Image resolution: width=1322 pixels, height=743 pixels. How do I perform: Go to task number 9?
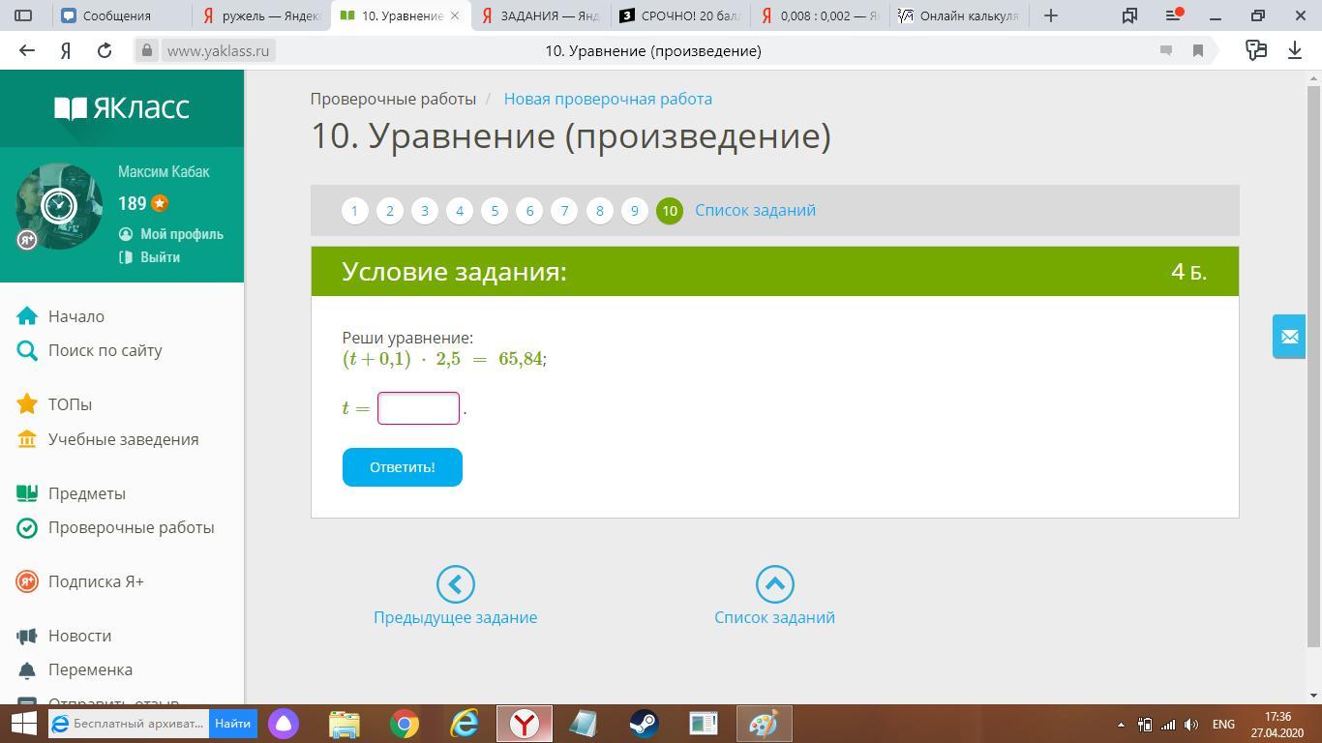point(635,211)
